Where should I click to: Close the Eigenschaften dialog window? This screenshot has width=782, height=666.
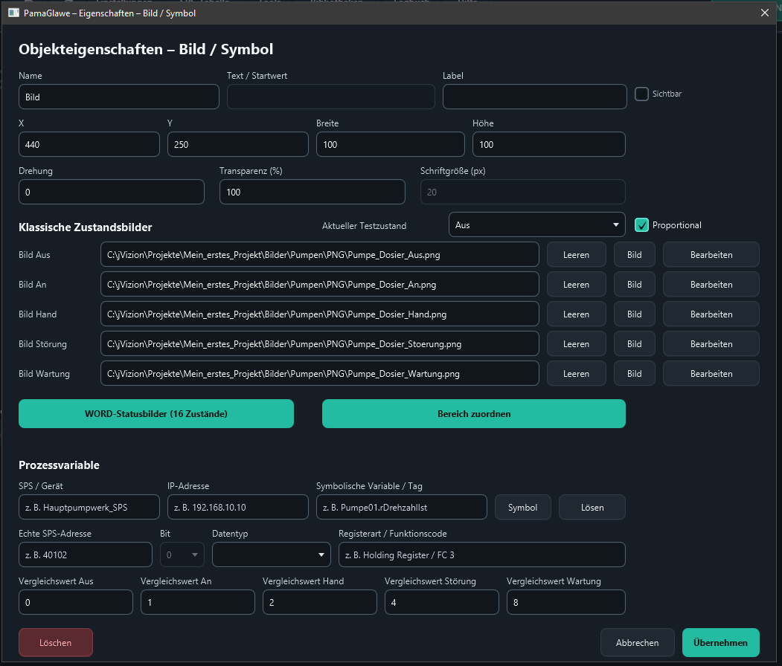click(765, 13)
